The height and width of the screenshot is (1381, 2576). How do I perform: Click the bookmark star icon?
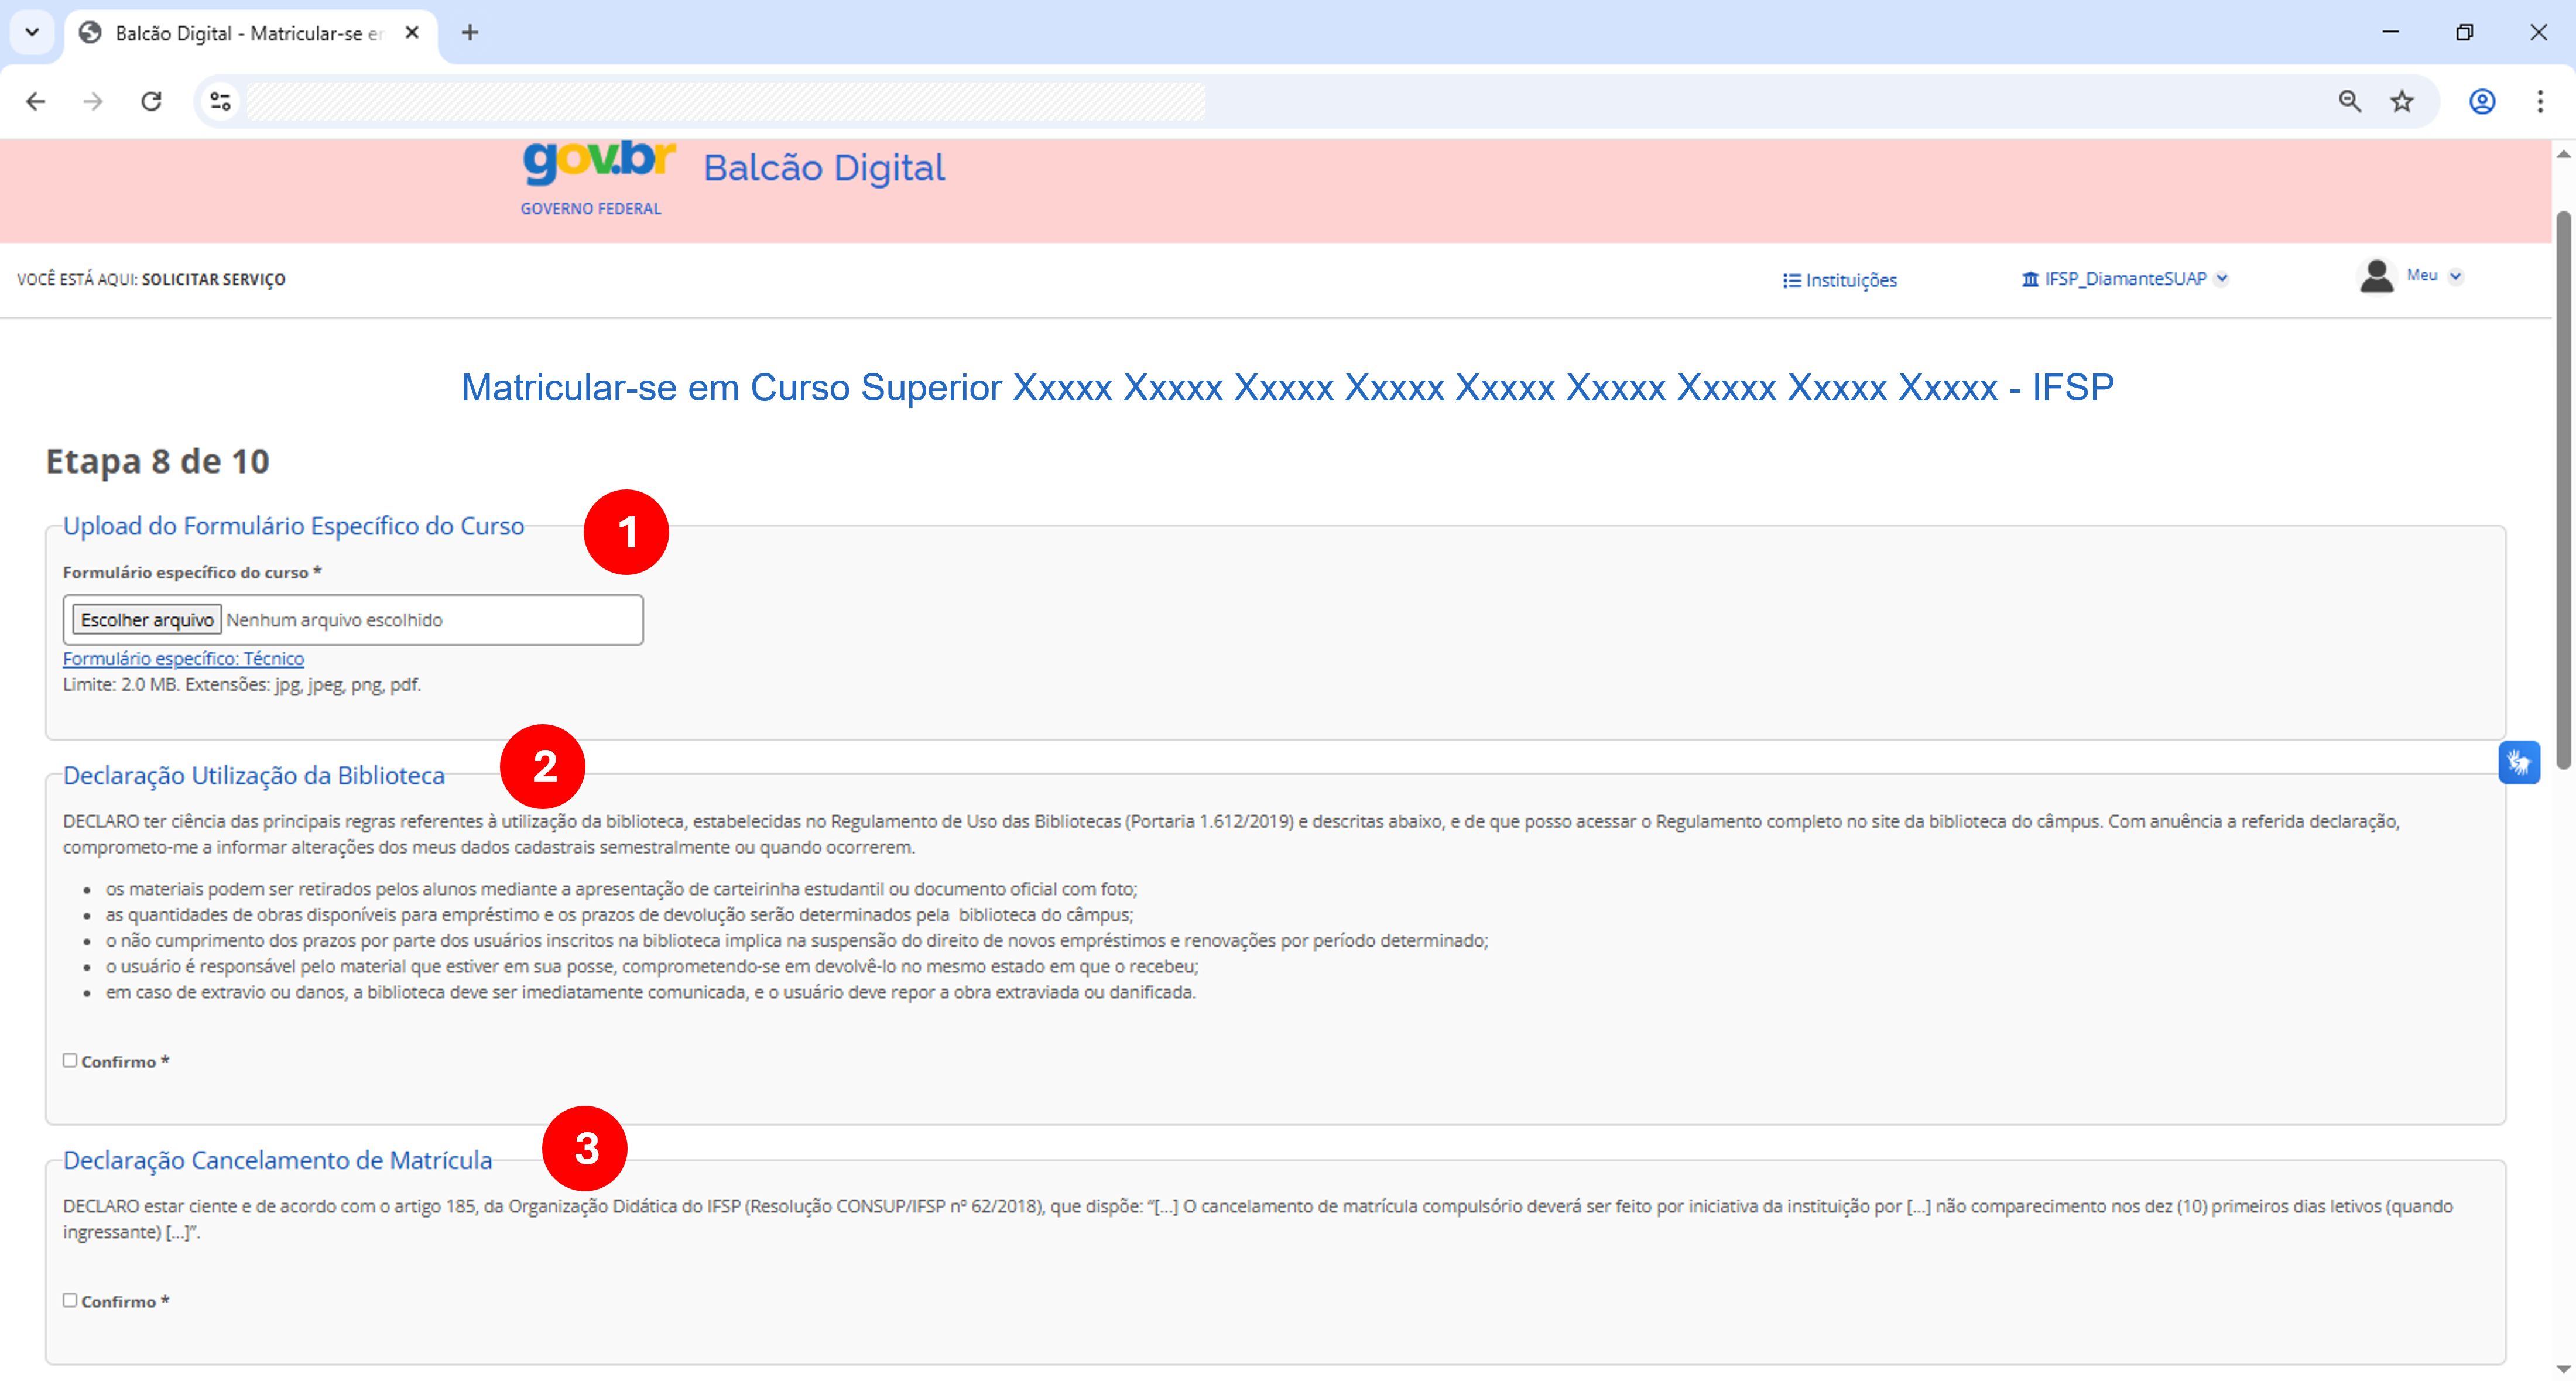[x=2402, y=101]
